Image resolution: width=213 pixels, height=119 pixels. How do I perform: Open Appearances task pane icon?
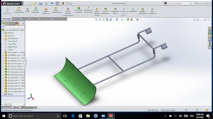(x=210, y=43)
